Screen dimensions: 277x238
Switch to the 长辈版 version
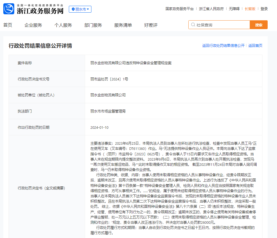coord(250,9)
